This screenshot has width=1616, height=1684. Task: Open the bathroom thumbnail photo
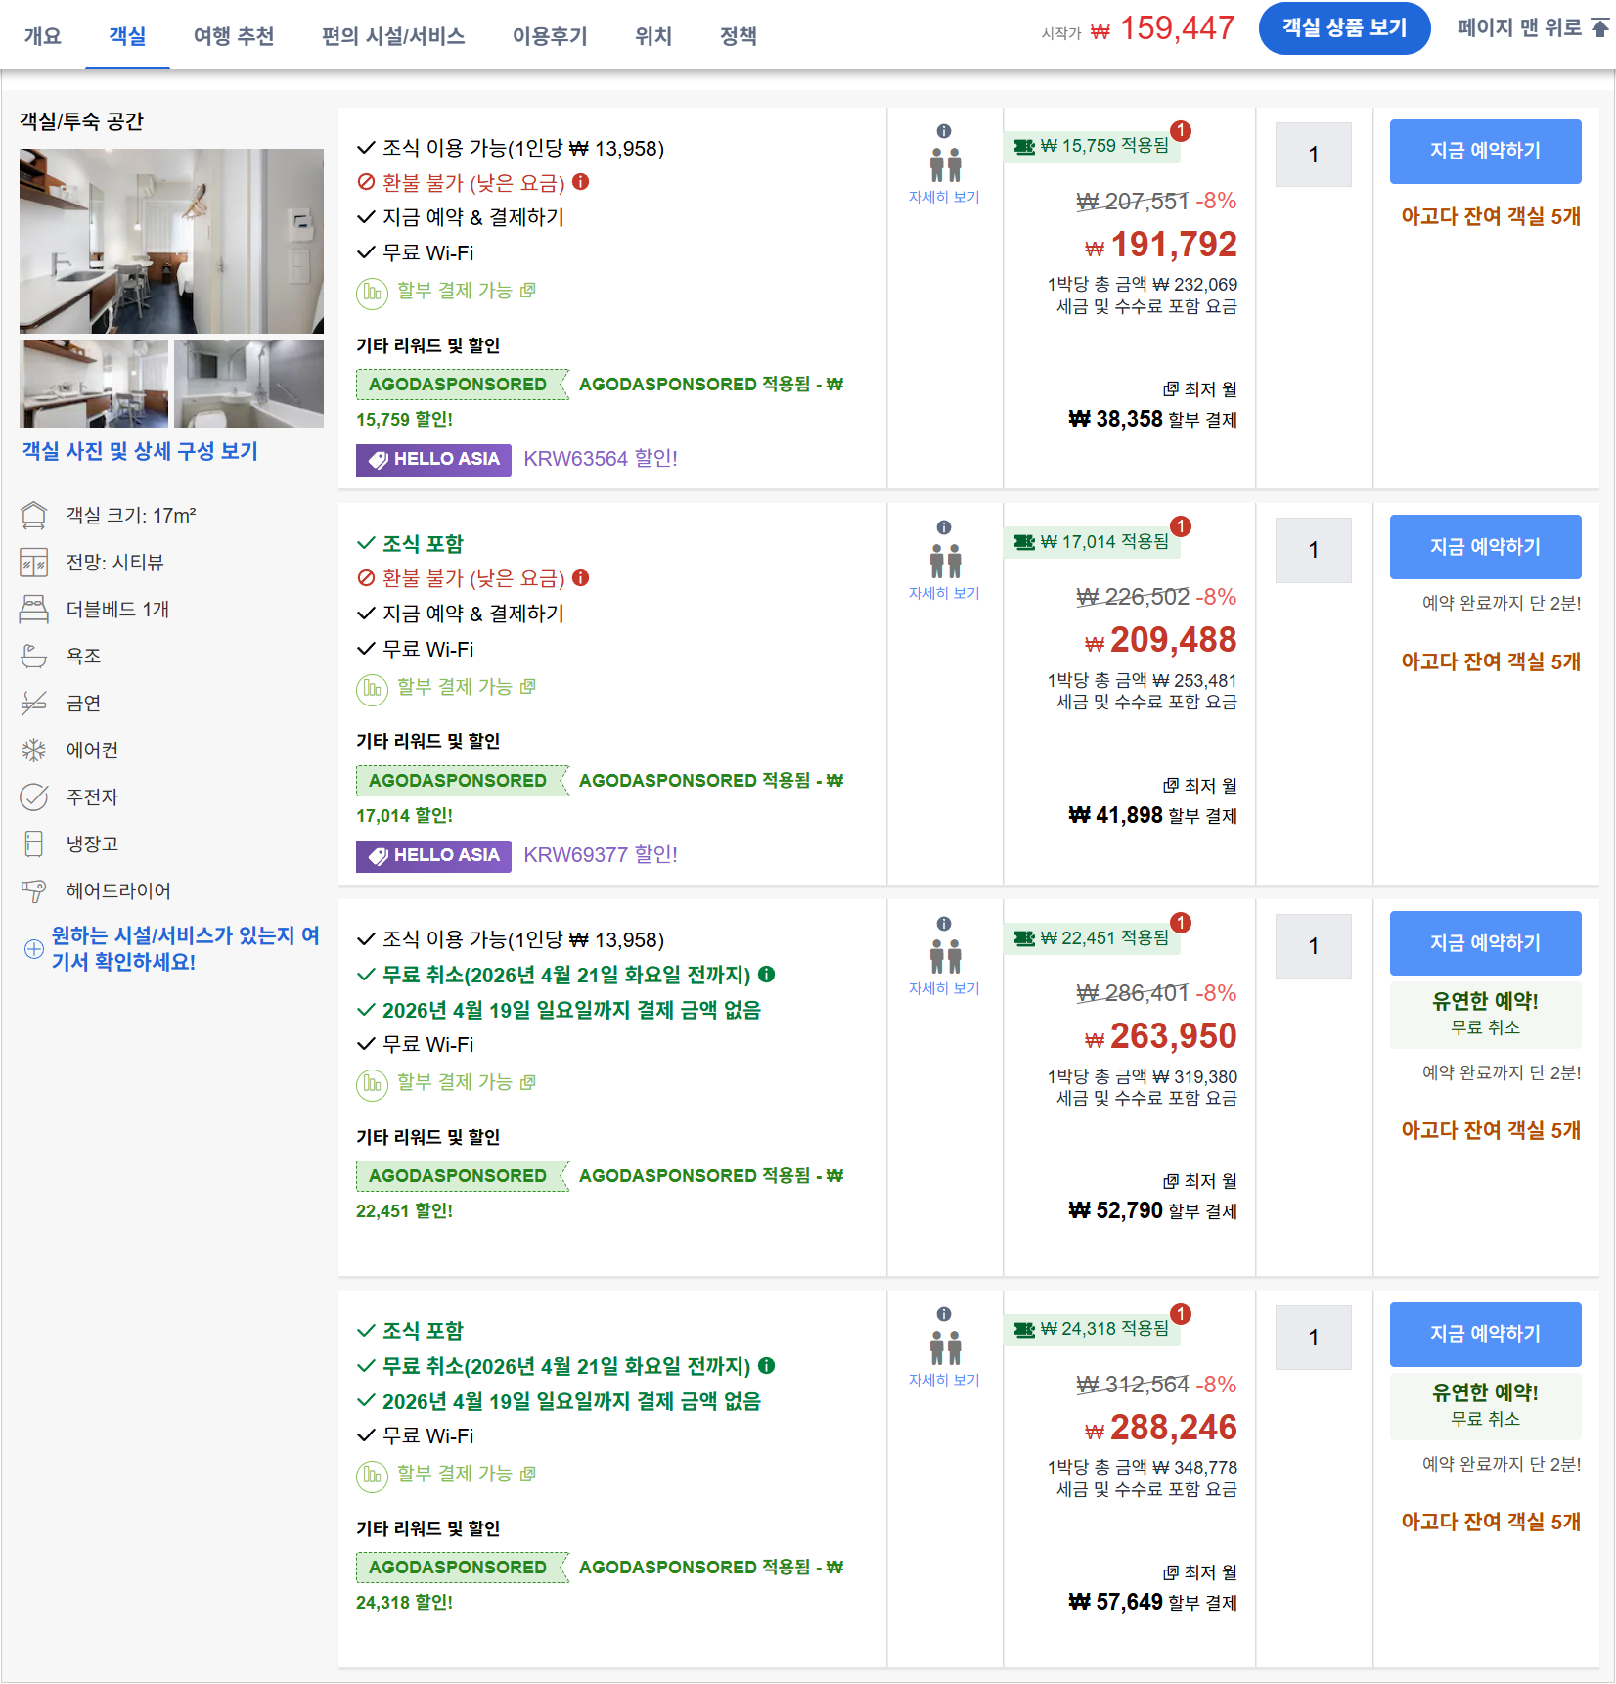248,384
